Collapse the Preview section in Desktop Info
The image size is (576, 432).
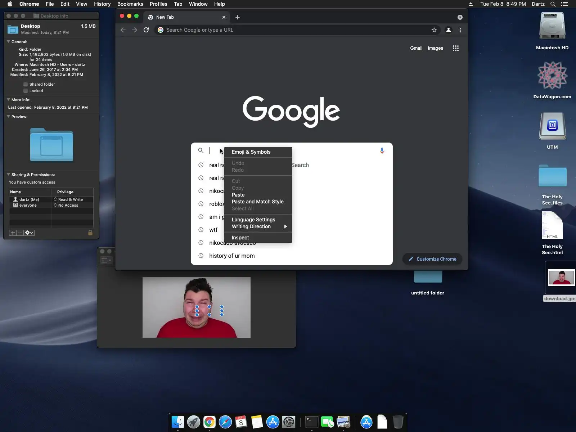(8, 117)
